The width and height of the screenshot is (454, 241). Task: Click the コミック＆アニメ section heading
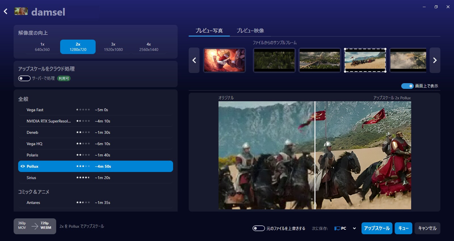pos(34,192)
